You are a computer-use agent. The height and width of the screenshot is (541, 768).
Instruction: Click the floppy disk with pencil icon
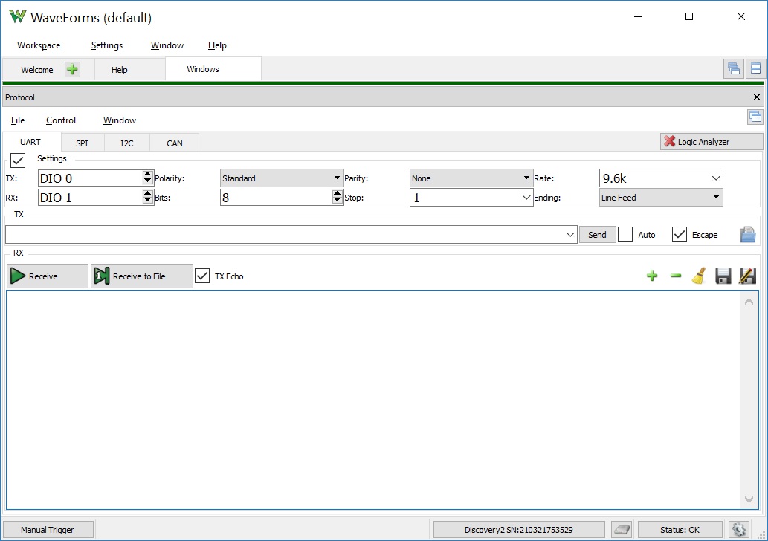[747, 276]
